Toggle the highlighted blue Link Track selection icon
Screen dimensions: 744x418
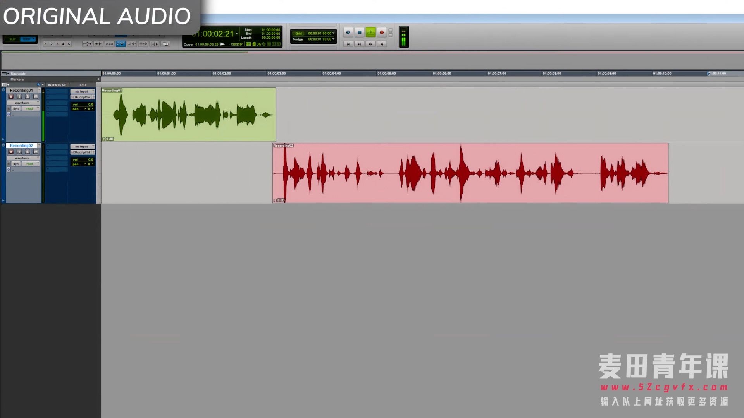coord(121,44)
